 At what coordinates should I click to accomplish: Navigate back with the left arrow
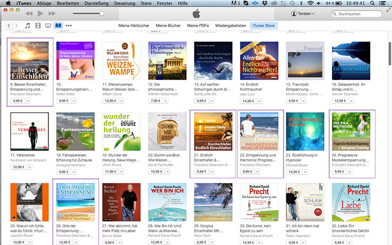9,26
